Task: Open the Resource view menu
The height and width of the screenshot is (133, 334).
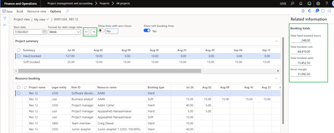Action: point(37,11)
